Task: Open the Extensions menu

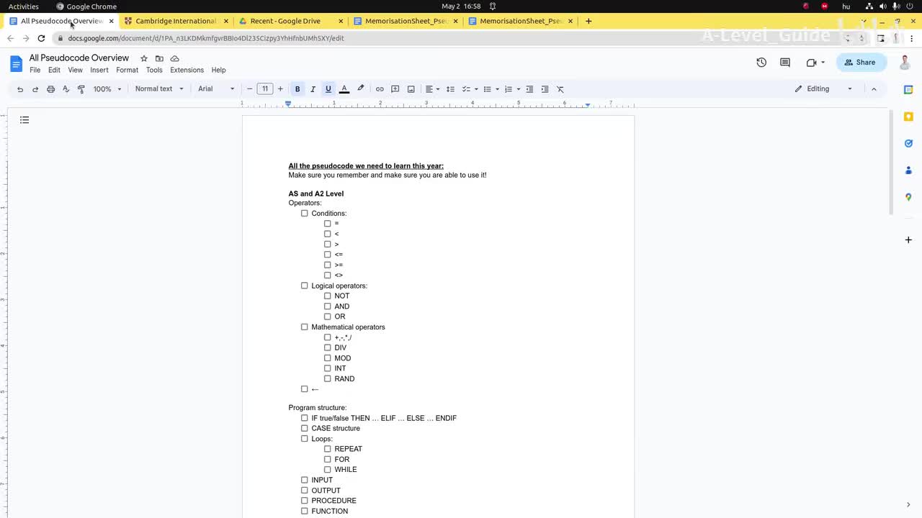Action: point(187,71)
